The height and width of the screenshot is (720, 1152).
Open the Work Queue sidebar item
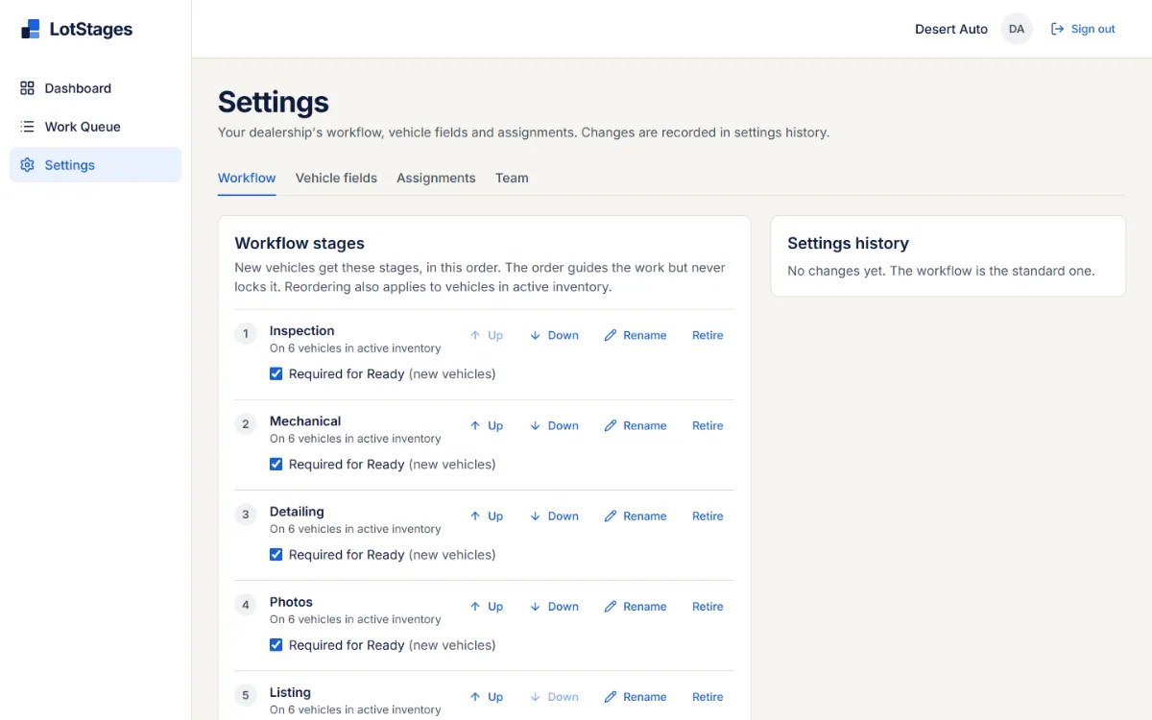coord(95,127)
